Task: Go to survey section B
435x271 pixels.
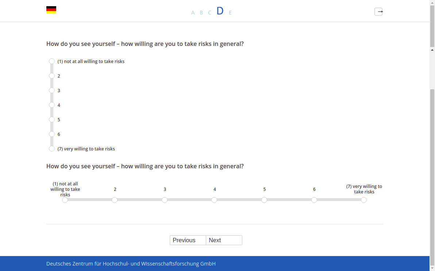Action: 201,13
